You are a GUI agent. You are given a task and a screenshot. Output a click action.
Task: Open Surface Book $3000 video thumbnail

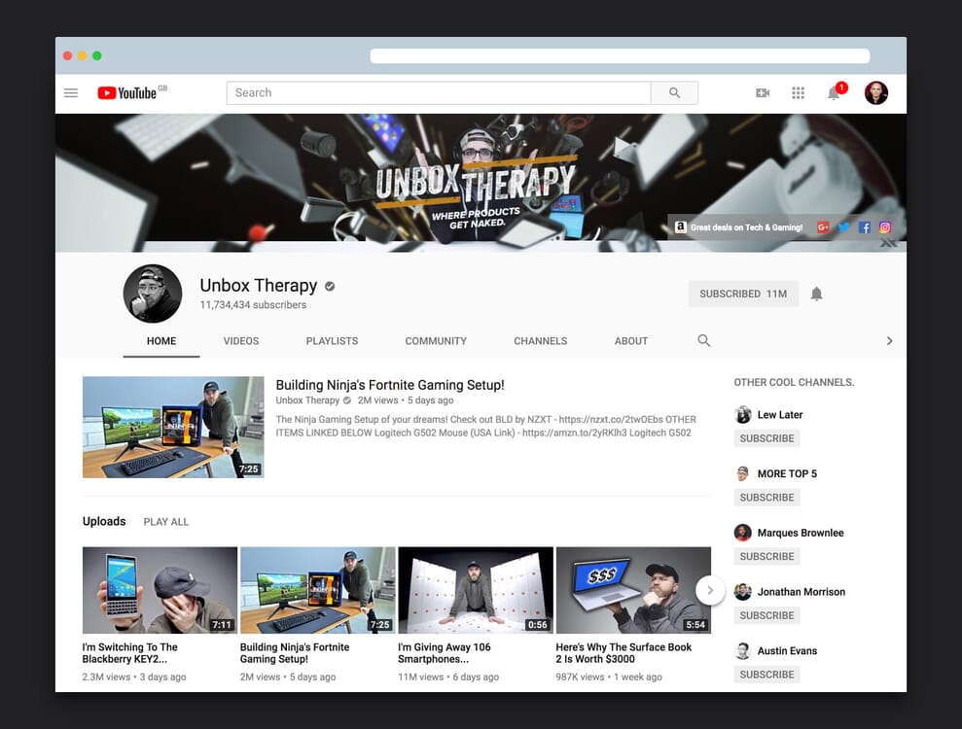633,590
